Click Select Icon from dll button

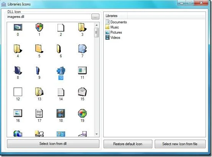coord(53,144)
